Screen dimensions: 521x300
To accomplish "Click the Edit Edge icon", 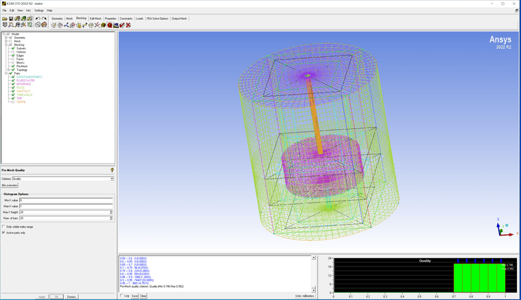I will (97, 25).
